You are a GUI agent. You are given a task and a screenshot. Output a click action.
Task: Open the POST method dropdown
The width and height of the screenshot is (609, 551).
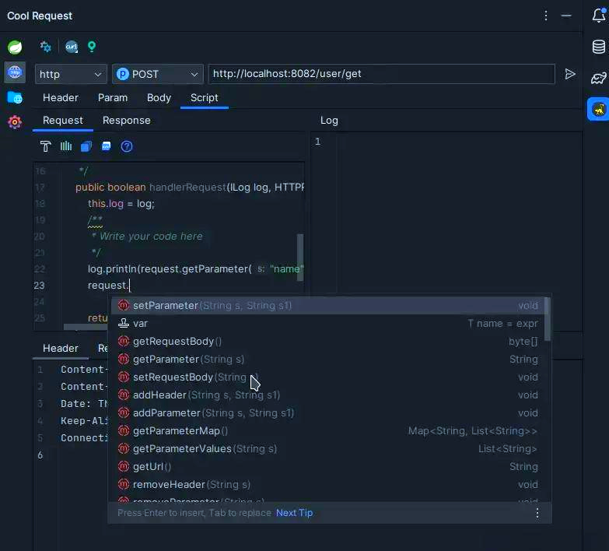[x=158, y=74]
